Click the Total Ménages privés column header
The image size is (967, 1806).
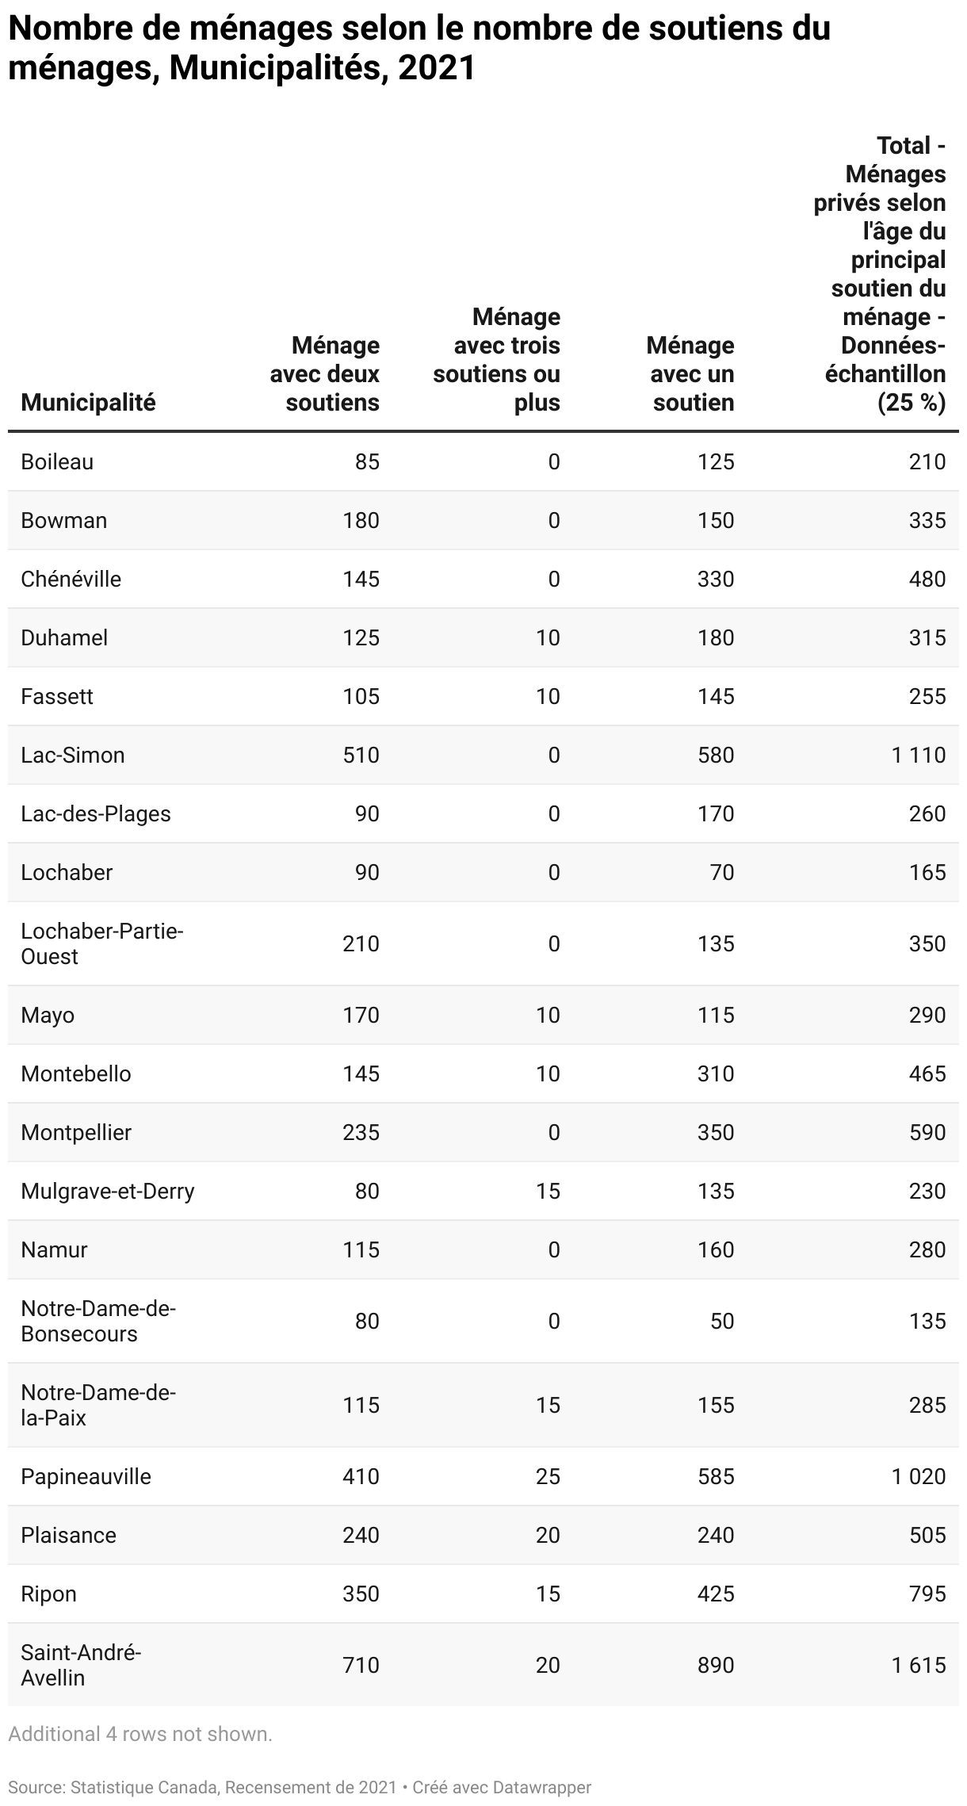(x=880, y=274)
